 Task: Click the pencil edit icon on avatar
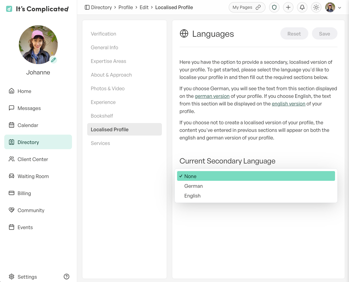53,60
